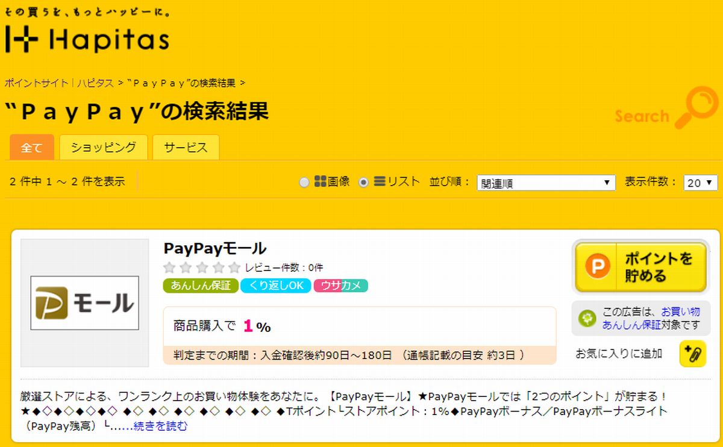The image size is (723, 447).
Task: Open the PayPayモール title link
Action: [215, 248]
